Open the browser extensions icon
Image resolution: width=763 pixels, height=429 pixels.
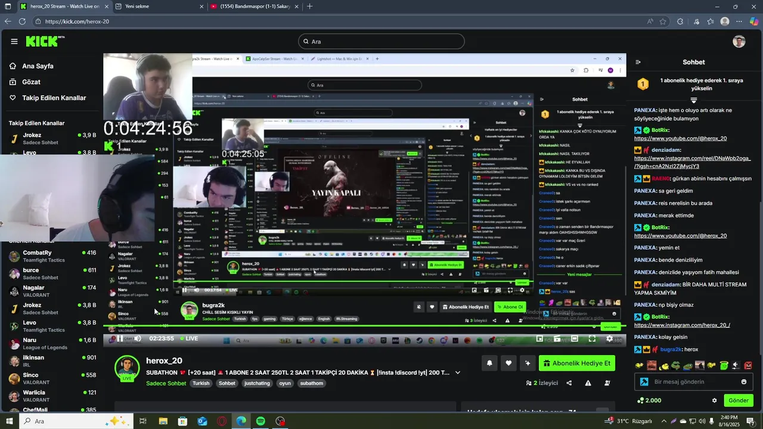pyautogui.click(x=680, y=21)
